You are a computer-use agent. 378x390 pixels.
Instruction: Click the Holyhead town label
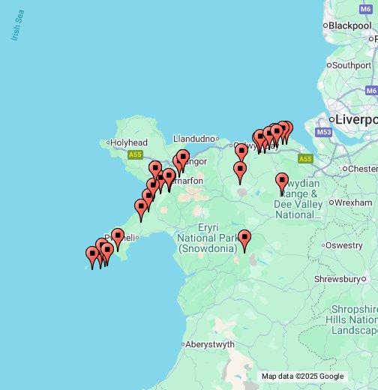pyautogui.click(x=127, y=142)
